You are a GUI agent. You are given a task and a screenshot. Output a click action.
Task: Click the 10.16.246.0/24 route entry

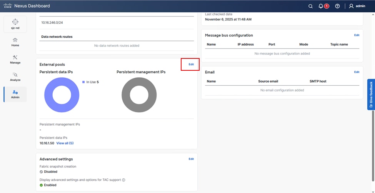point(52,23)
